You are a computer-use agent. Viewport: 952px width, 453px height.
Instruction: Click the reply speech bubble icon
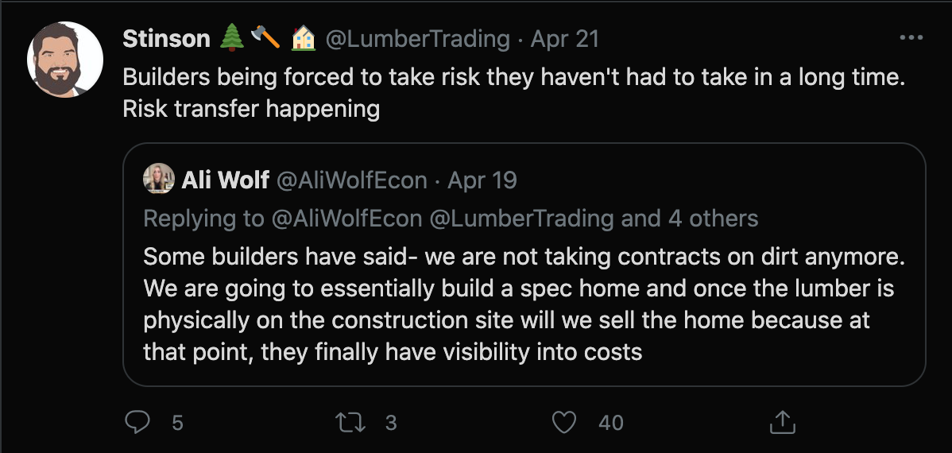click(x=137, y=422)
